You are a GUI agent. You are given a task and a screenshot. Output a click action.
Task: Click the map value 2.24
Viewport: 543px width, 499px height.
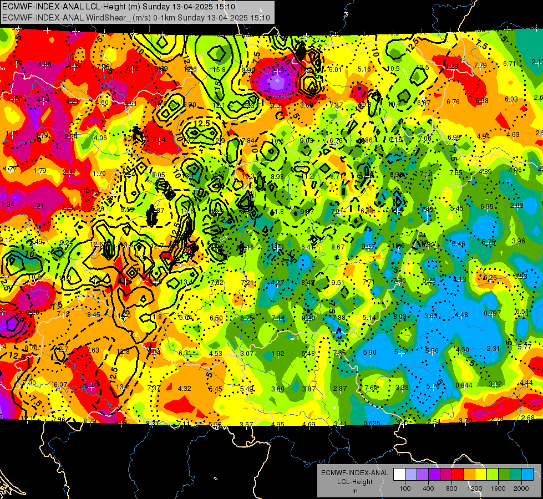click(70, 137)
